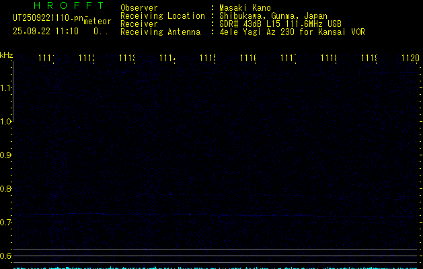
Task: Click the date stamp 25.09.22 11:10
Action: pyautogui.click(x=46, y=32)
